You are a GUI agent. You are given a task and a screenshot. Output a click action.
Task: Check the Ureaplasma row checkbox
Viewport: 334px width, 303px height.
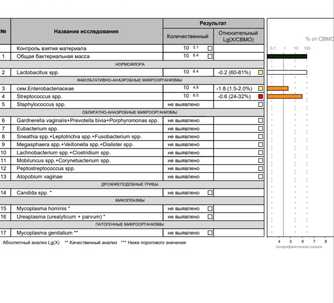[x=210, y=217]
